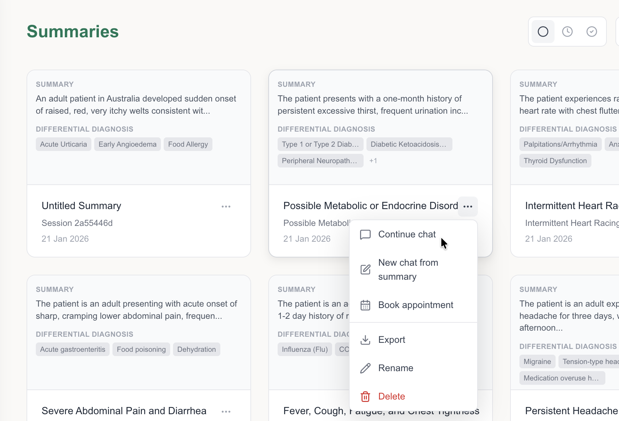This screenshot has height=421, width=619.
Task: Select the circle status filter icon
Action: [x=543, y=32]
